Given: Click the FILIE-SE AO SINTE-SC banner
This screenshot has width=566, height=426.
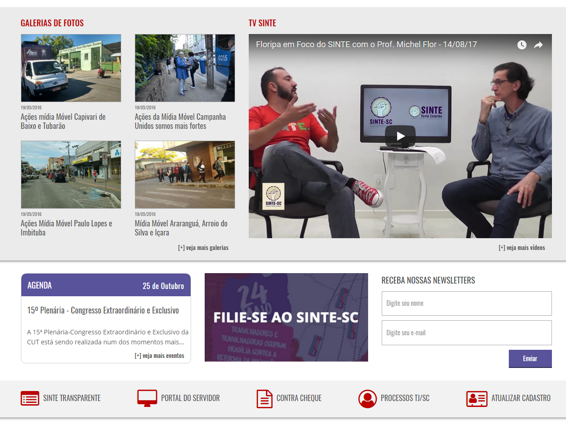Looking at the screenshot, I should click(286, 318).
